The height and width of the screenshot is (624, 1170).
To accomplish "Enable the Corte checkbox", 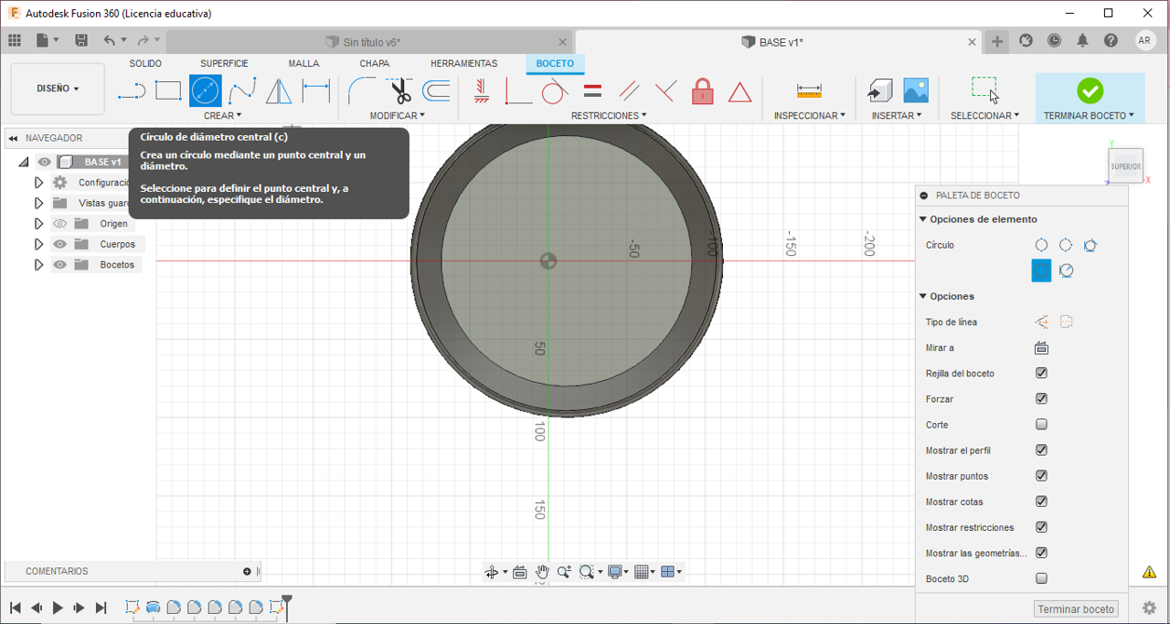I will (1041, 425).
